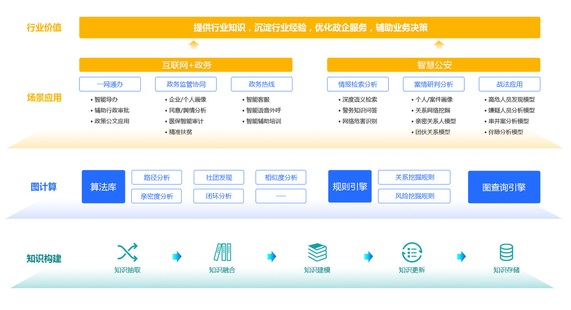The image size is (571, 310).
Task: Open the 政务监管协同 box
Action: 186,84
